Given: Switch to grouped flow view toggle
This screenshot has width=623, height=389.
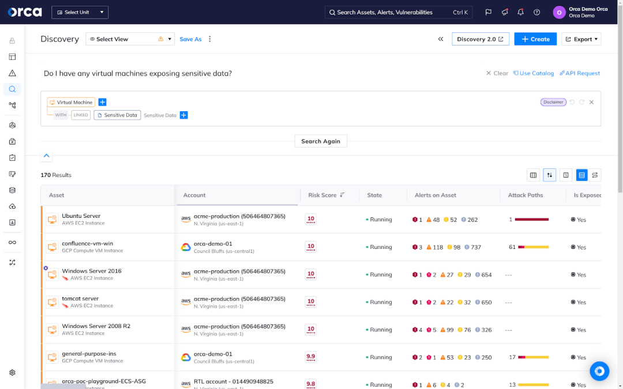Looking at the screenshot, I should [x=595, y=175].
